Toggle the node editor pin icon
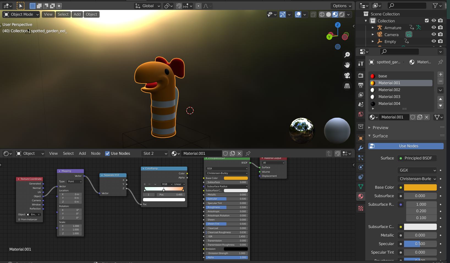Viewport: 450px width, 263px height. tap(248, 153)
